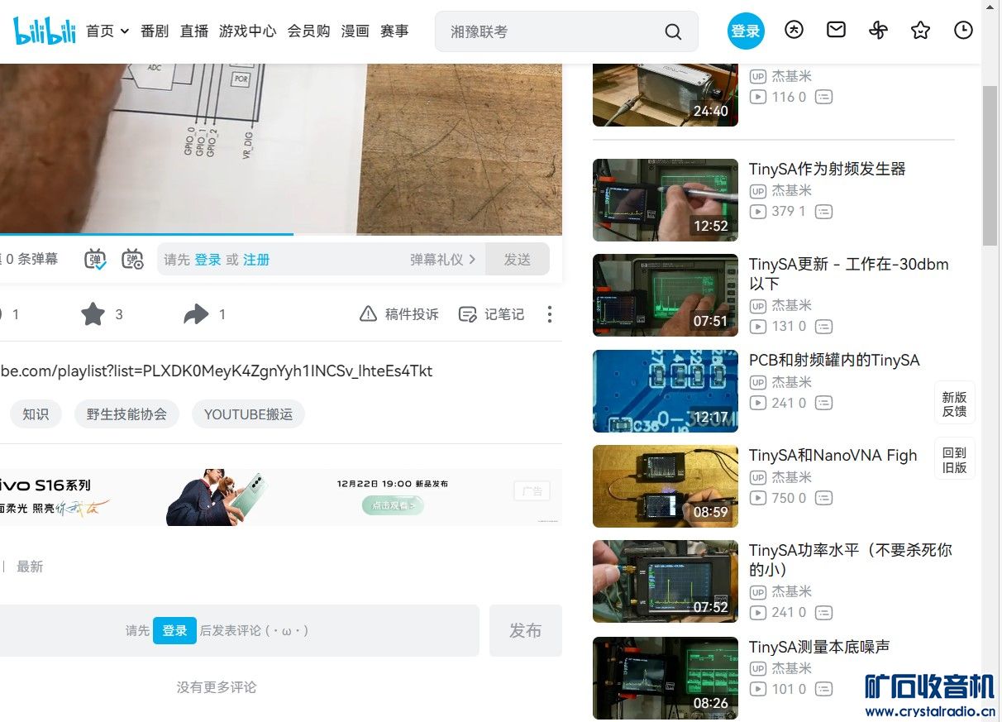Image resolution: width=1002 pixels, height=722 pixels.
Task: Open video TinySA更新 - 工作在-30dbm以下
Action: (849, 274)
